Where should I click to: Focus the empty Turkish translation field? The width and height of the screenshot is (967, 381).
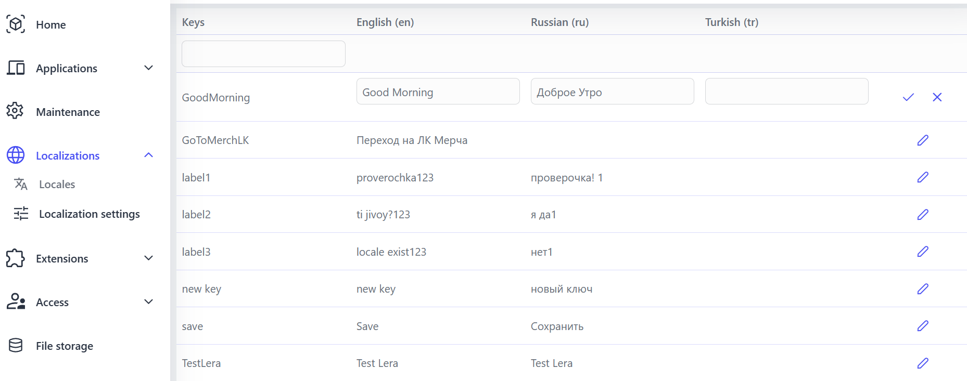pos(786,91)
